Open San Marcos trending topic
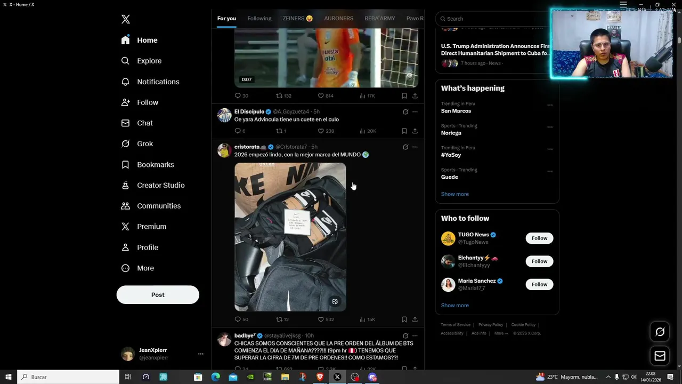 (456, 111)
